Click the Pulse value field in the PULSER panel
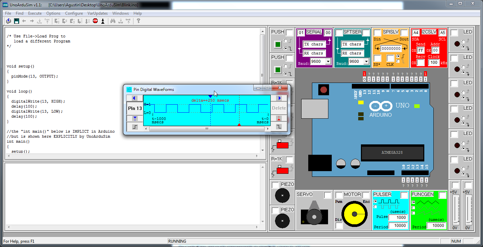 pyautogui.click(x=398, y=218)
